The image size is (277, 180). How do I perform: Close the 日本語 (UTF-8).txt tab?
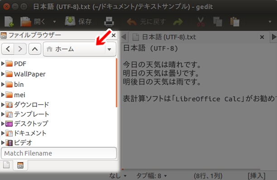tap(262, 37)
